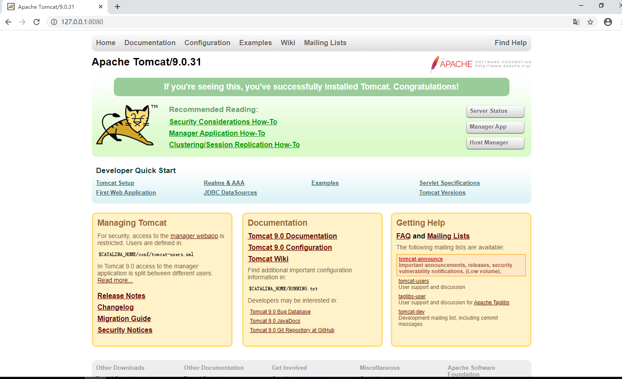The height and width of the screenshot is (379, 622).
Task: Click the Release Notes link
Action: (x=121, y=296)
